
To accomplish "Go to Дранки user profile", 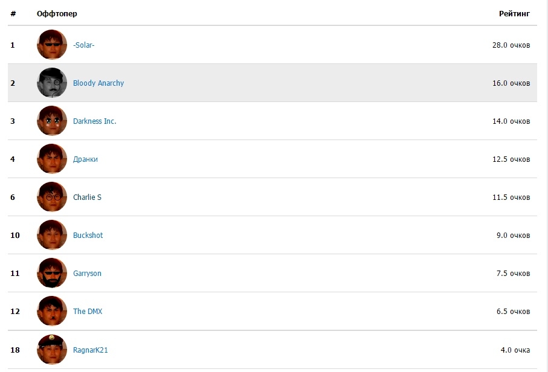I will click(85, 159).
